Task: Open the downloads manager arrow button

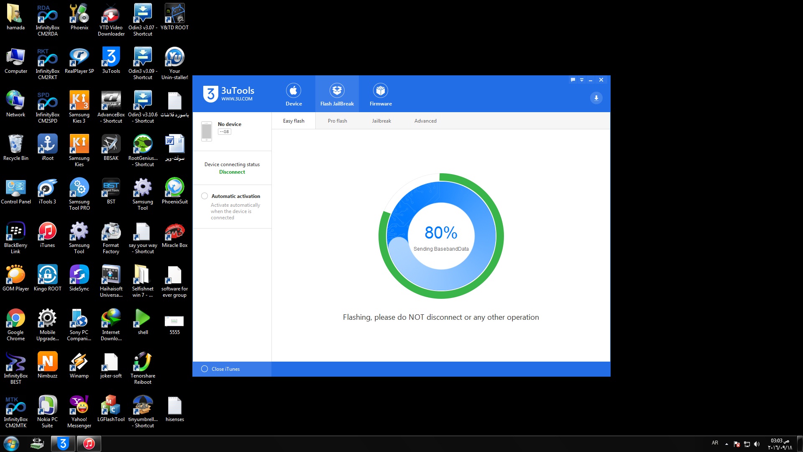Action: (x=596, y=98)
